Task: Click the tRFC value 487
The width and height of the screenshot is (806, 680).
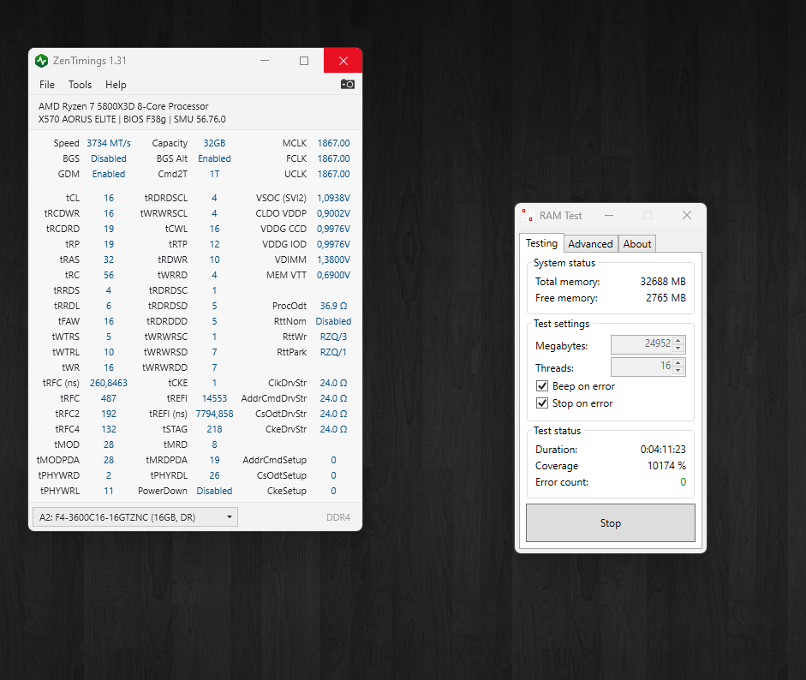Action: 109,398
